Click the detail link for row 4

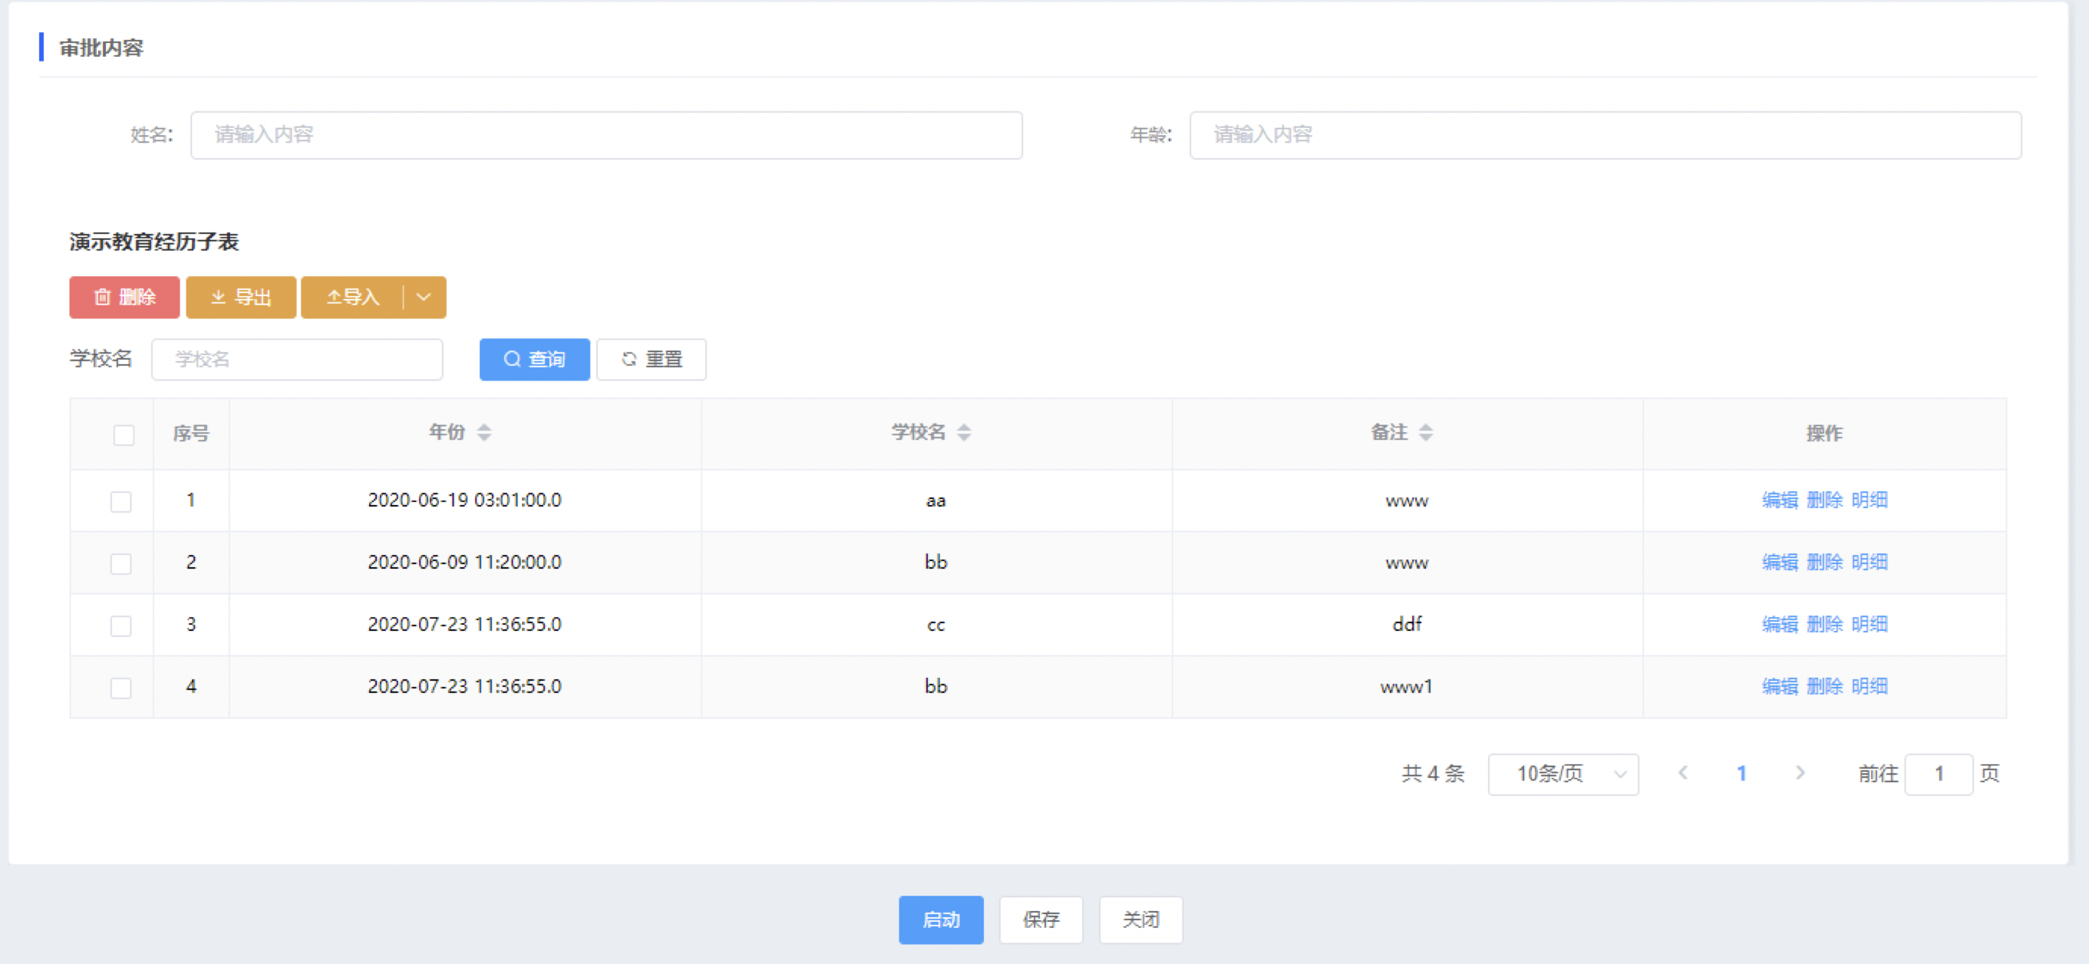coord(1870,687)
